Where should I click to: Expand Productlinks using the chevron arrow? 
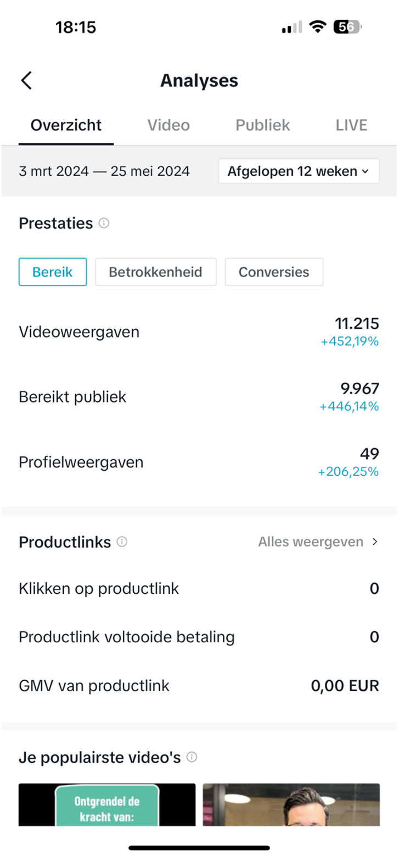375,542
